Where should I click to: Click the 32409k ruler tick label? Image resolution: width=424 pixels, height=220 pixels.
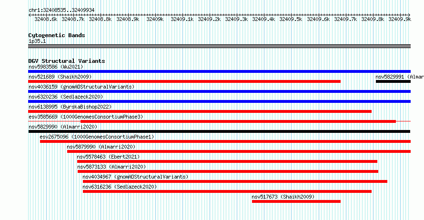click(x=155, y=19)
